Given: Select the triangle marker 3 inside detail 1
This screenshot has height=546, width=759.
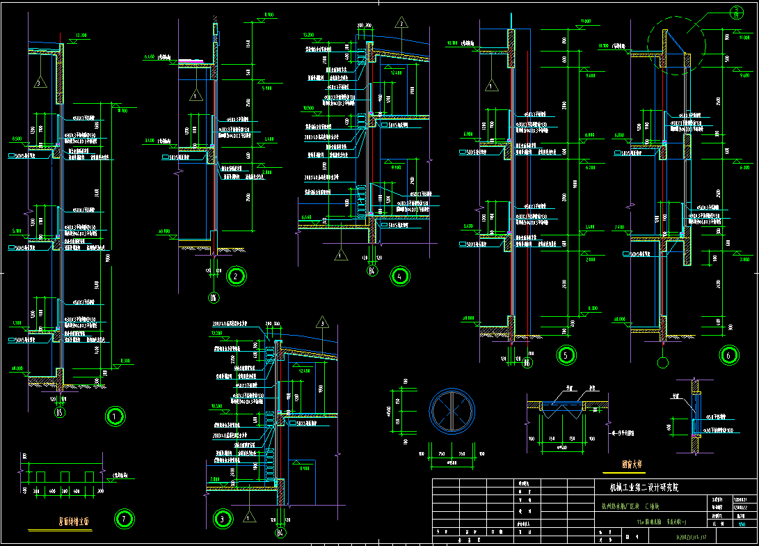Looking at the screenshot, I should (40, 83).
